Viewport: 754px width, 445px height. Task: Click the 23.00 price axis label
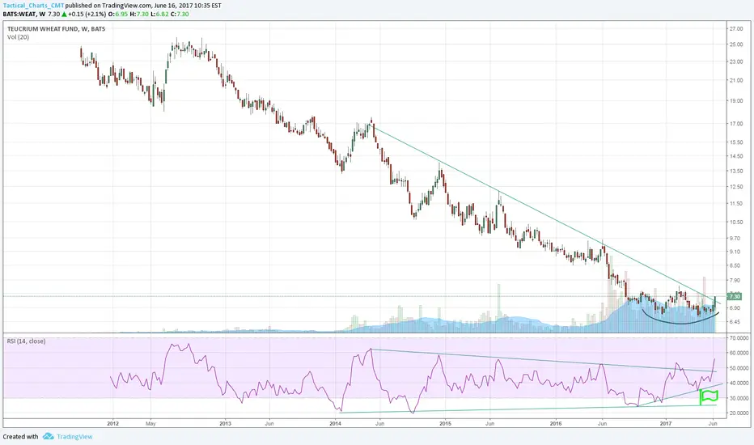pyautogui.click(x=736, y=61)
